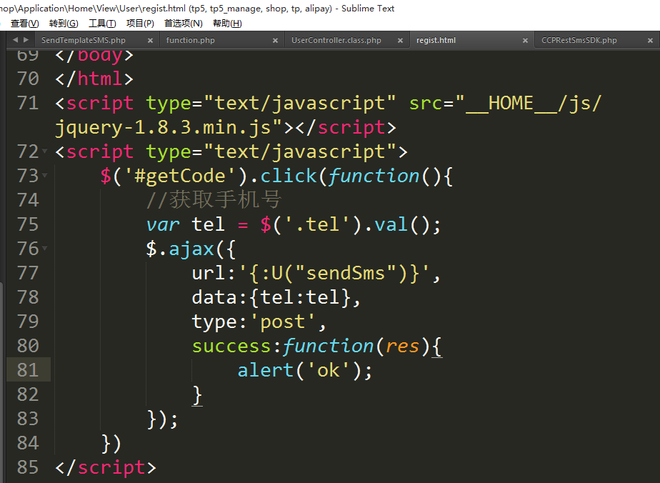
Task: Select the CCPRestSmsSDK.php tab
Action: [x=579, y=41]
